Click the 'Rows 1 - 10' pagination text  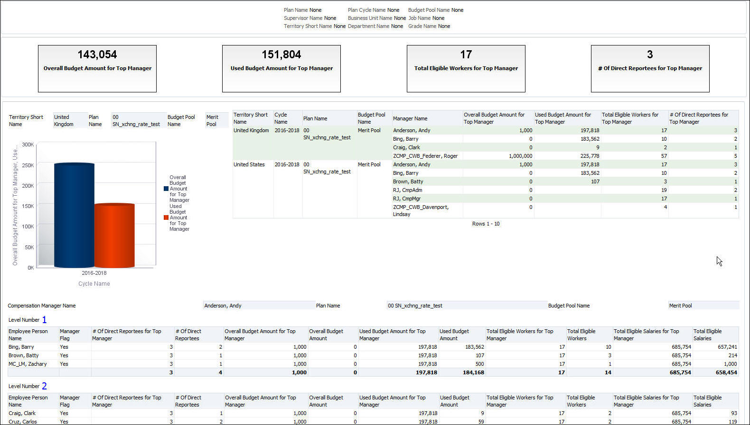[486, 224]
